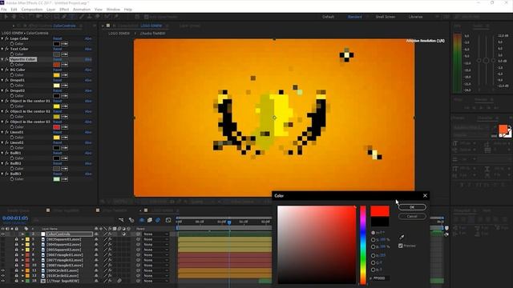Click stopwatch for Drops01 Color property
Viewport: 513px width, 288px height.
(x=12, y=86)
